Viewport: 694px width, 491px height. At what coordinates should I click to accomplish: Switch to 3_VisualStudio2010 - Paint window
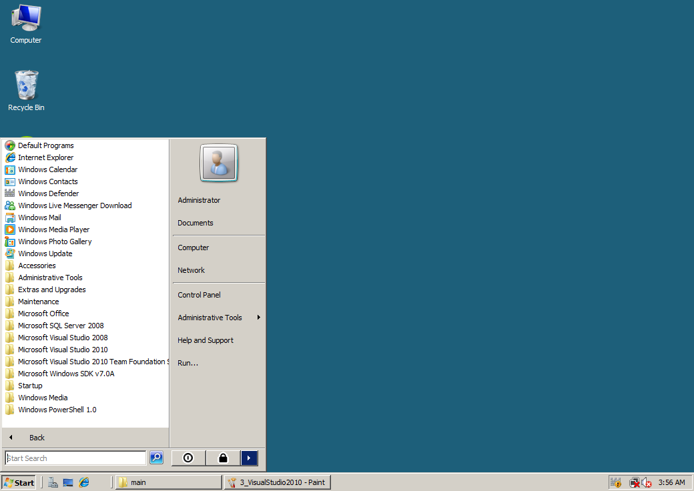tap(278, 482)
